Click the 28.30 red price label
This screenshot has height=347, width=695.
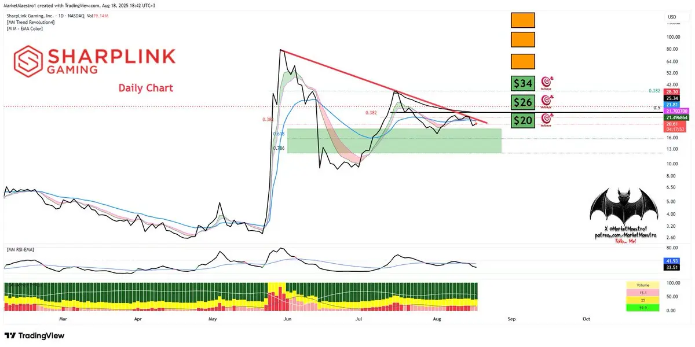pyautogui.click(x=672, y=92)
